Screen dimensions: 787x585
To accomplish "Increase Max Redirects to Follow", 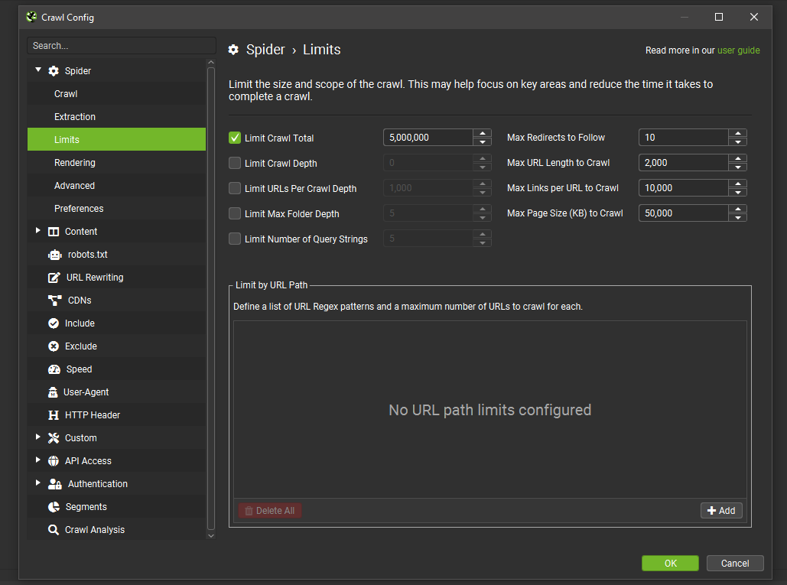I will (738, 133).
